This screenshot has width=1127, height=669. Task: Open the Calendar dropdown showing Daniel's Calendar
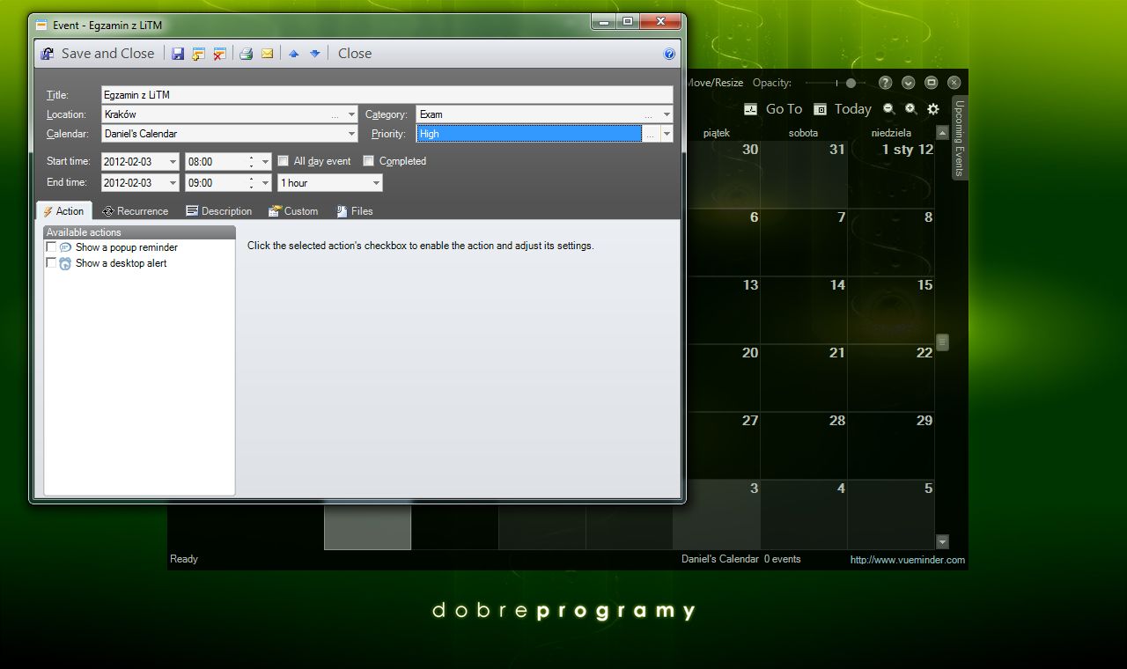coord(351,134)
